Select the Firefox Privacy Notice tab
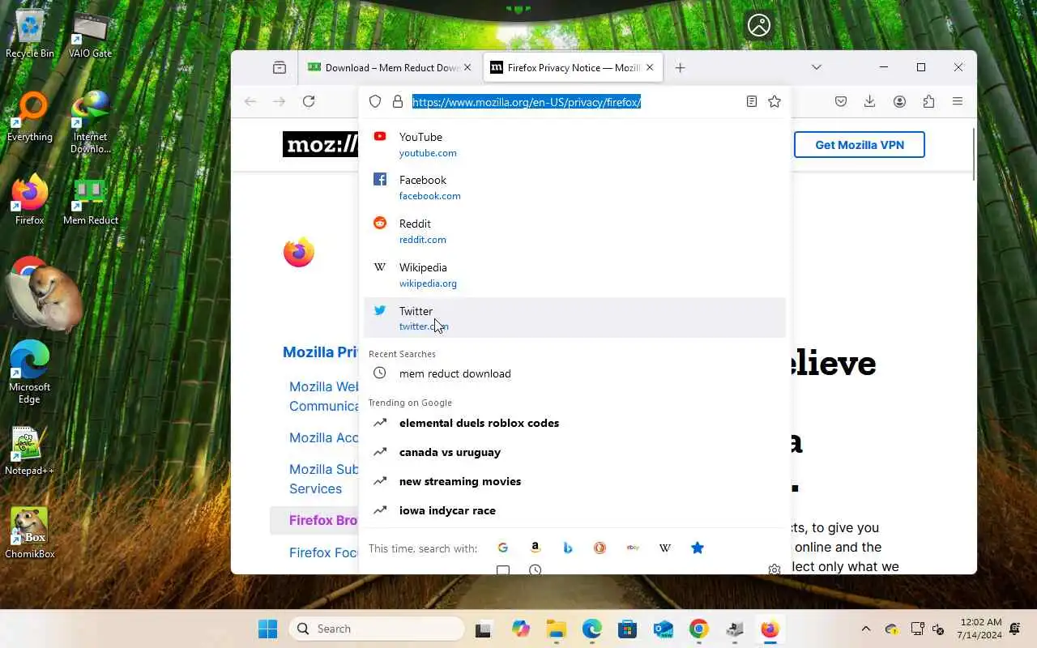The height and width of the screenshot is (648, 1037). (x=573, y=68)
